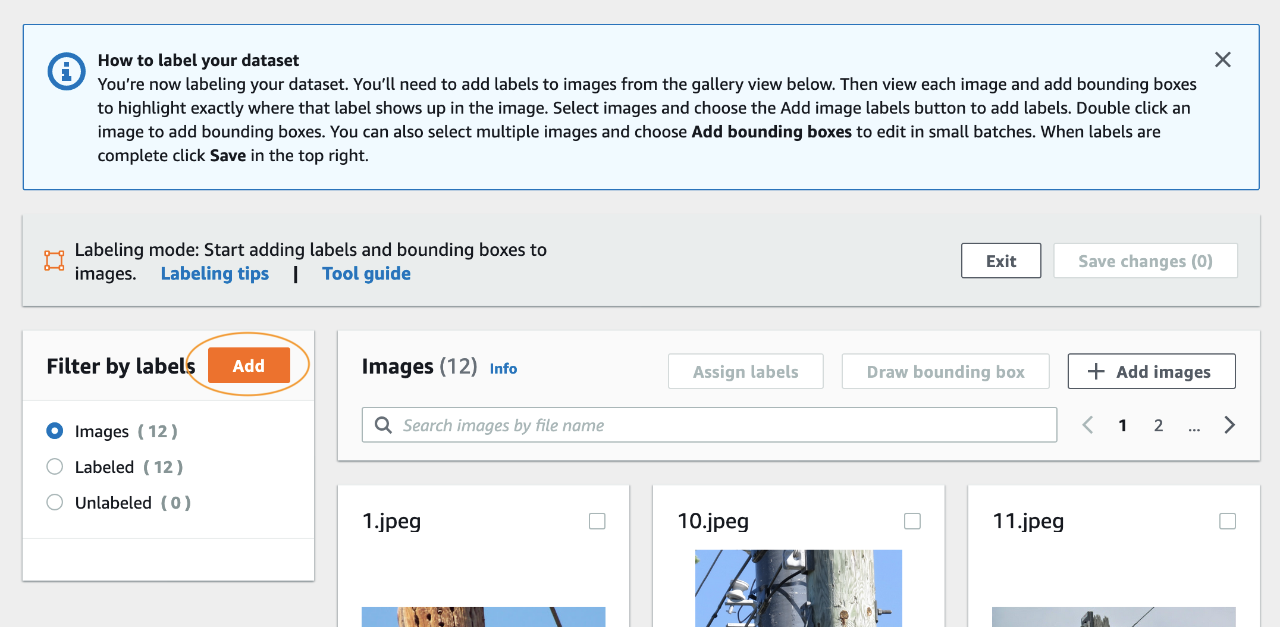The image size is (1280, 627).
Task: Open the Tool guide link
Action: (x=366, y=274)
